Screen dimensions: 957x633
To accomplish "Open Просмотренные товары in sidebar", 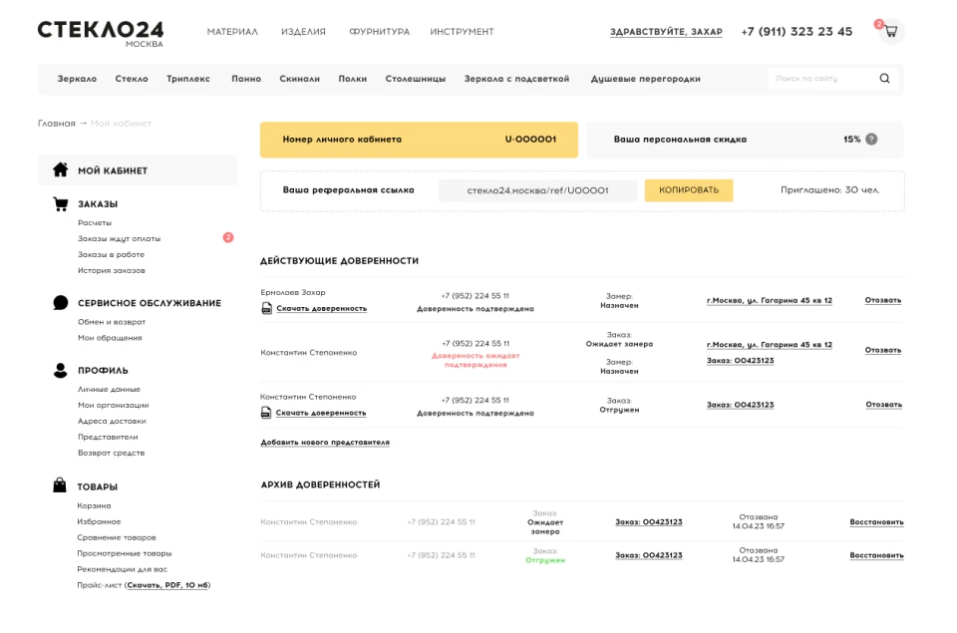I will 125,553.
